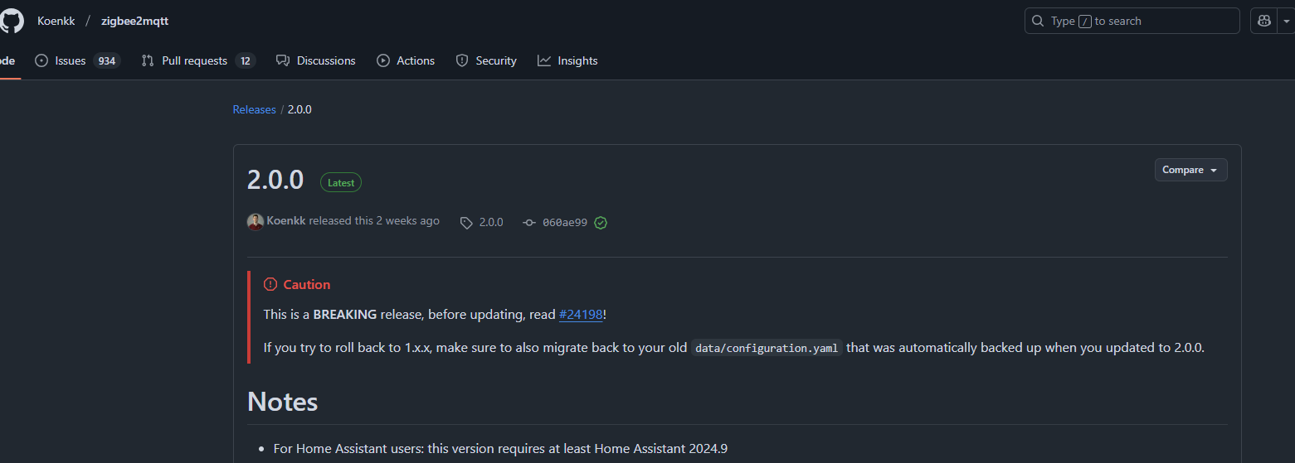The width and height of the screenshot is (1295, 463).
Task: Click the data/configuration.yaml code text
Action: [x=767, y=348]
